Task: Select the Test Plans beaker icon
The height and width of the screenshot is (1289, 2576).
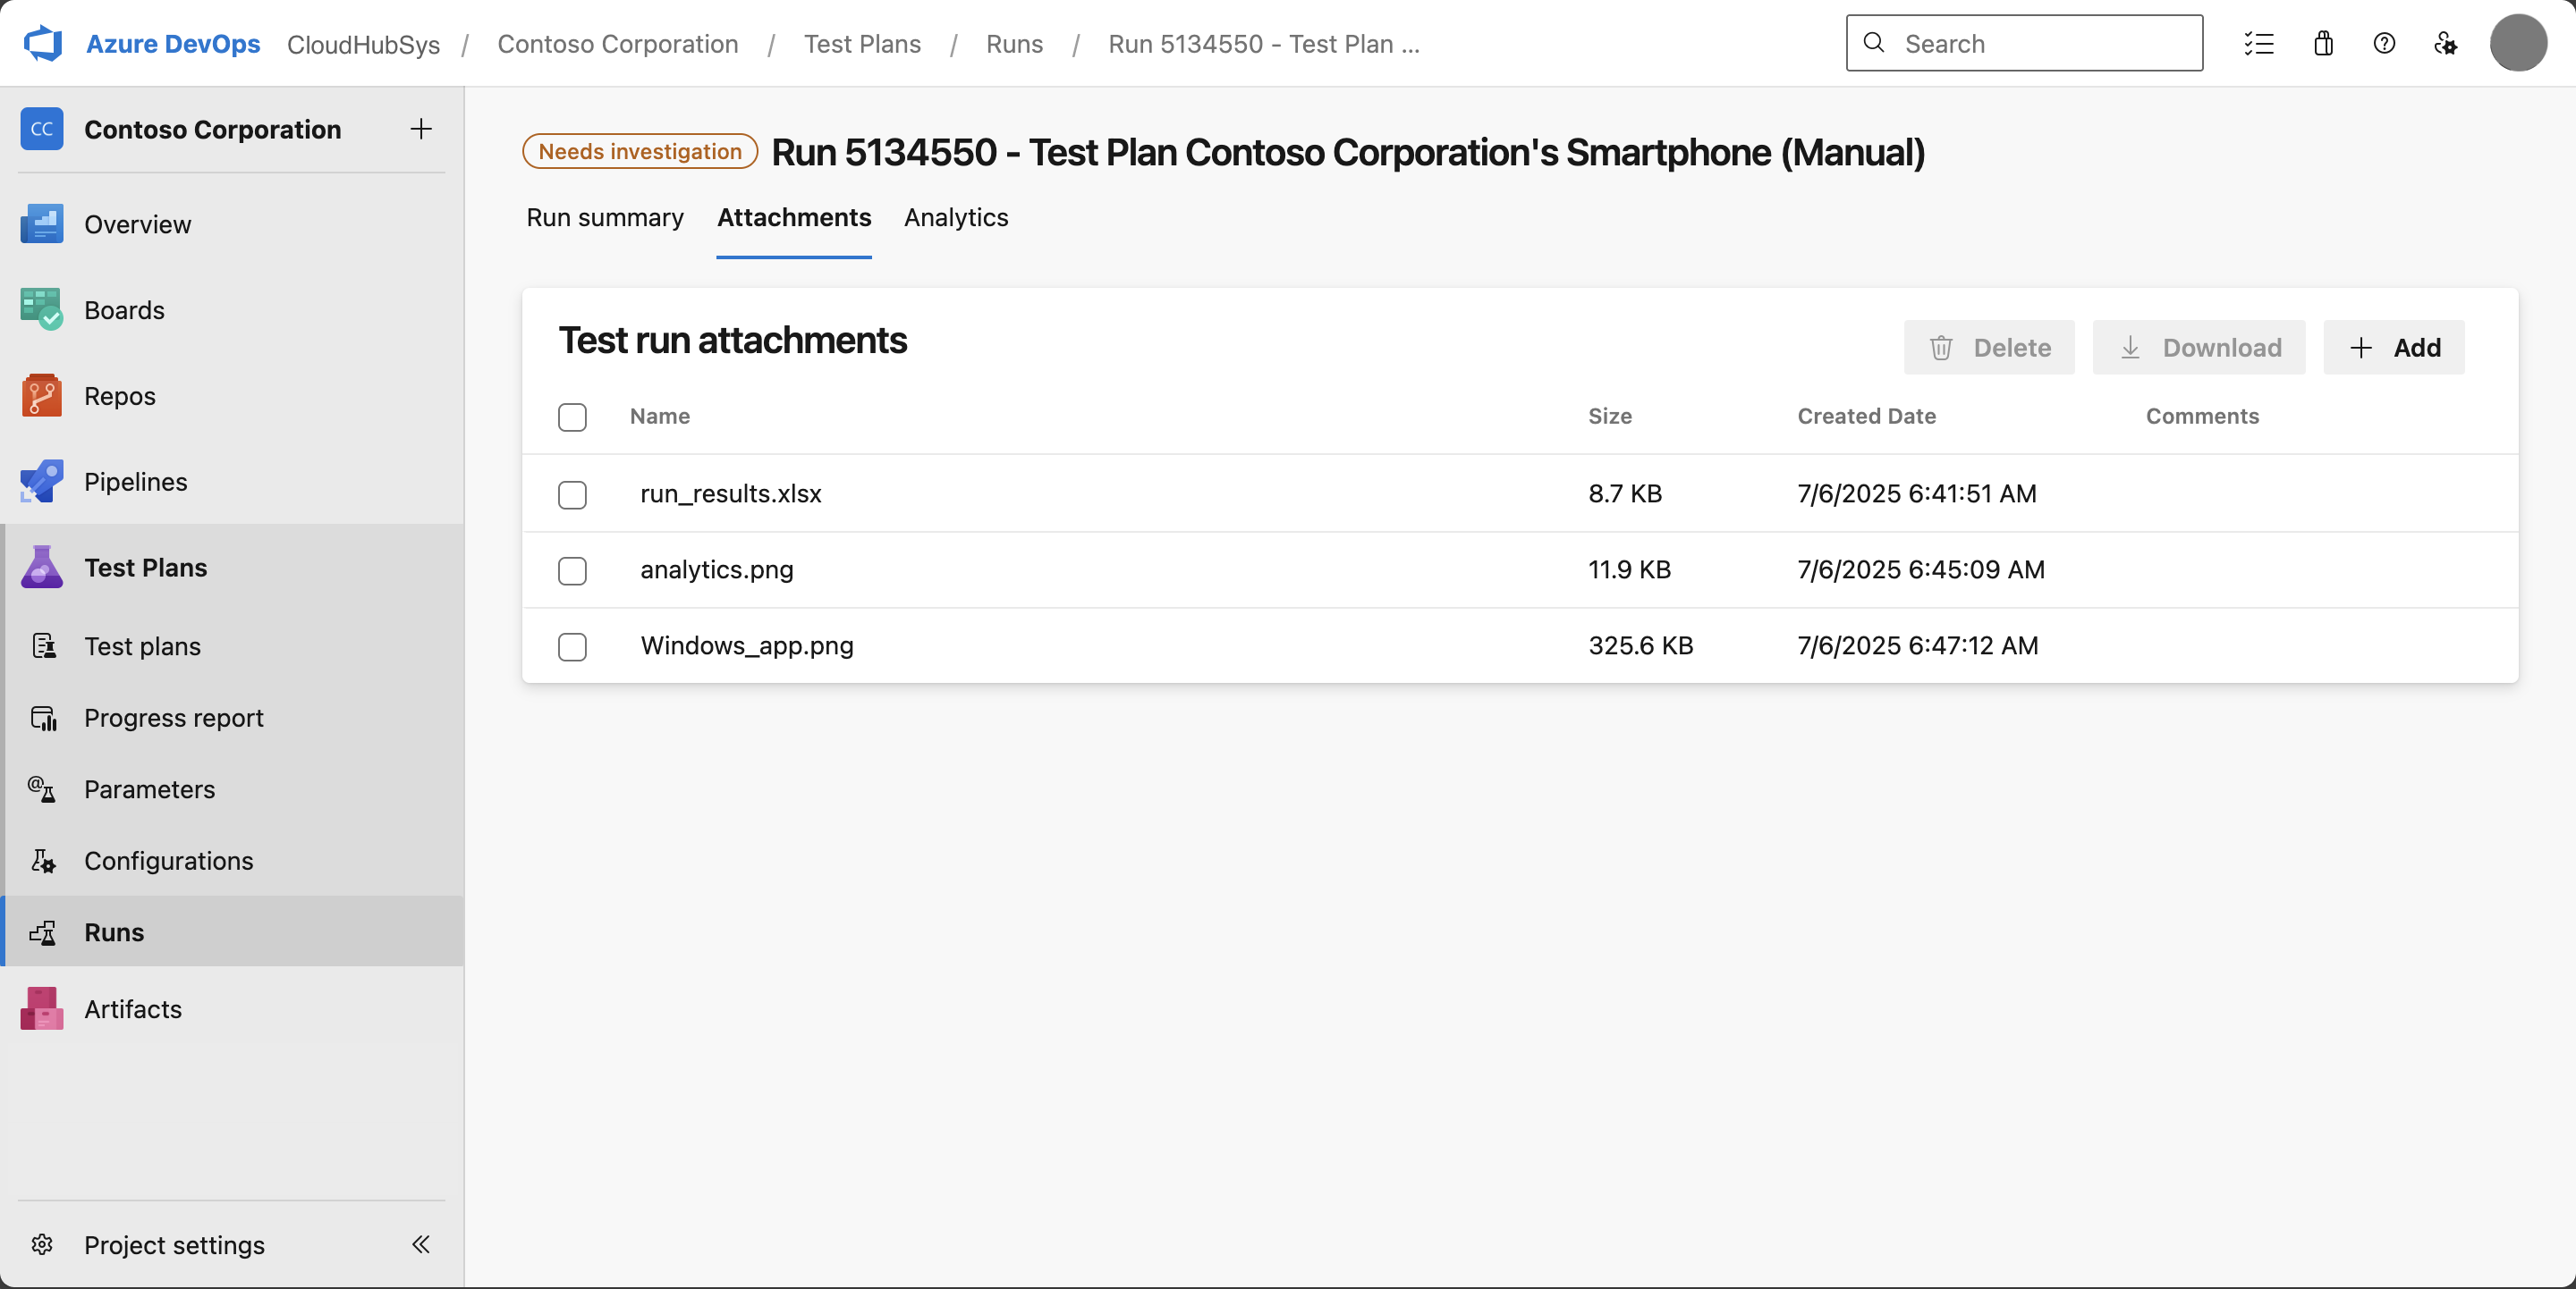Action: (41, 568)
